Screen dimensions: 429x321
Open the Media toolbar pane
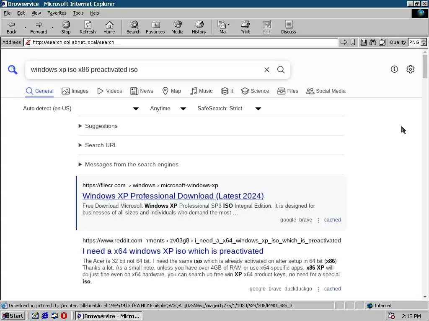[177, 27]
